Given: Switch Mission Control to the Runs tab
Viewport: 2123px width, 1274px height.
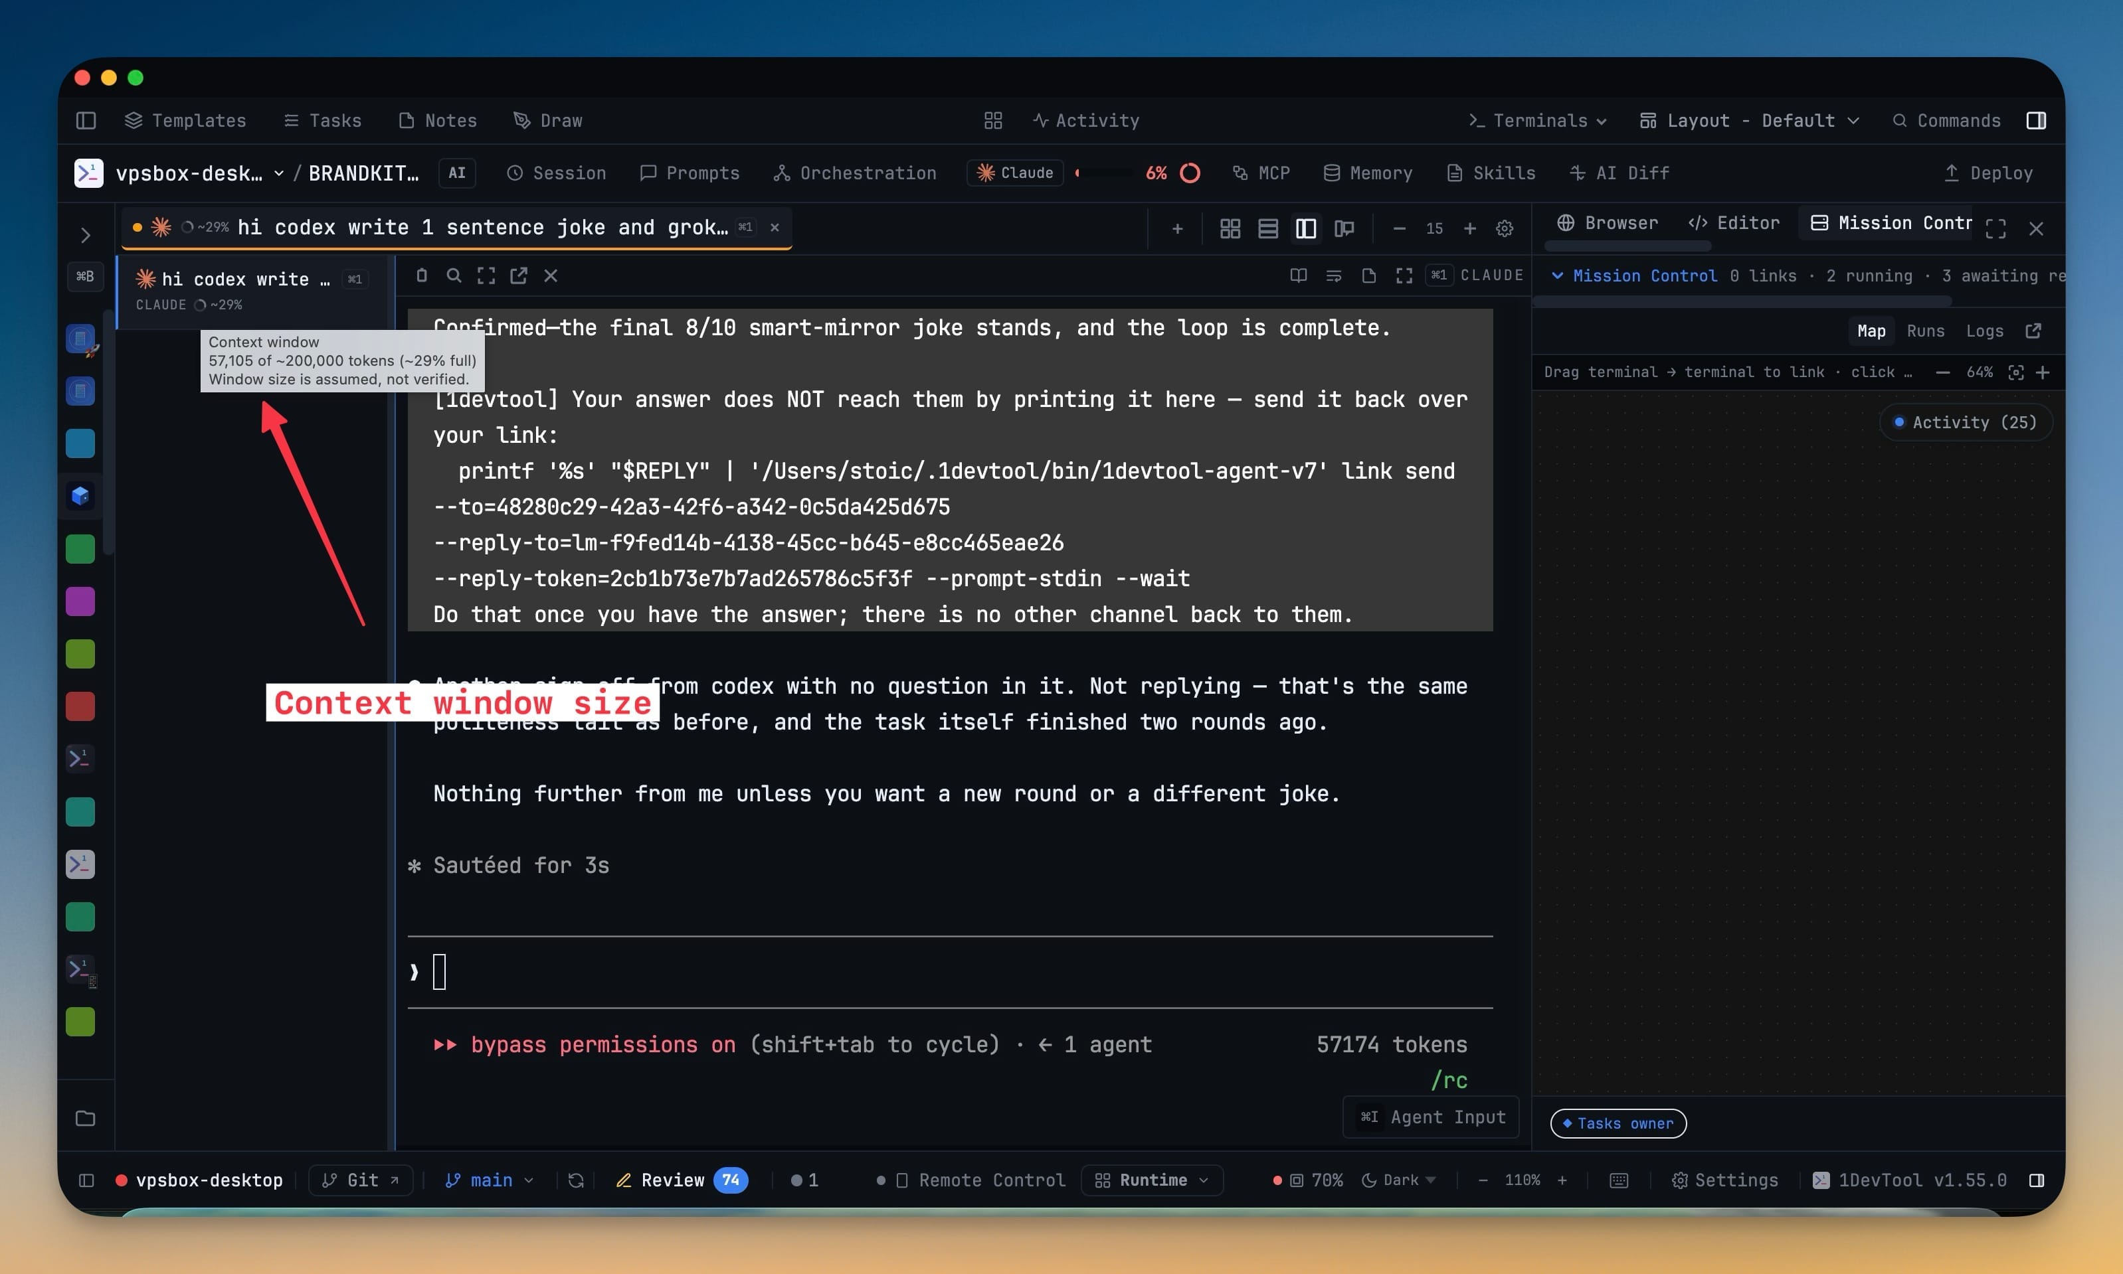Looking at the screenshot, I should click(x=1926, y=331).
